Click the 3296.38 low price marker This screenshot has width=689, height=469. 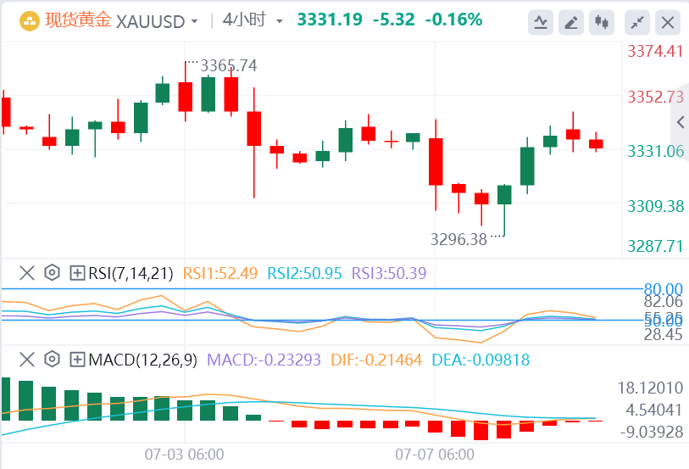[458, 239]
